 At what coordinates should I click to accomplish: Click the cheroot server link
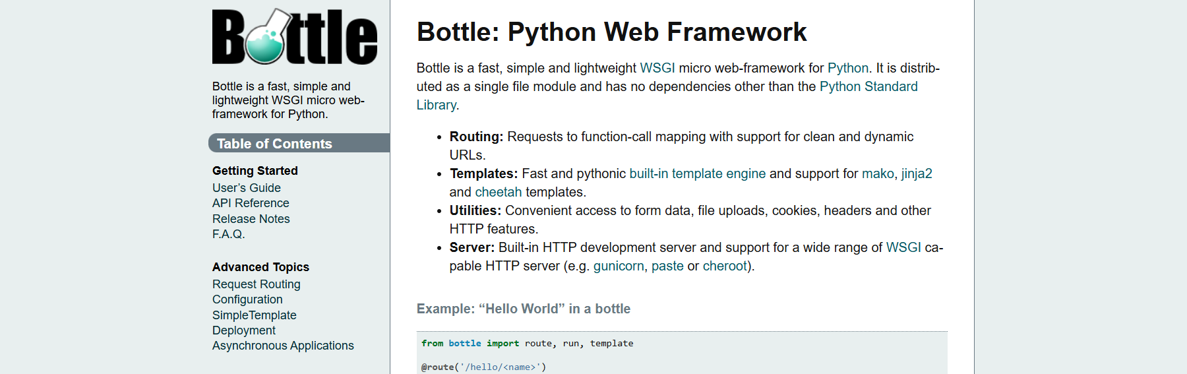coord(724,266)
